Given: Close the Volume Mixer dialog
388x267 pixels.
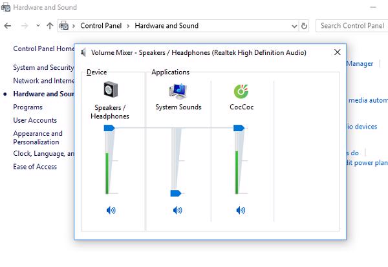Looking at the screenshot, I should coord(338,52).
